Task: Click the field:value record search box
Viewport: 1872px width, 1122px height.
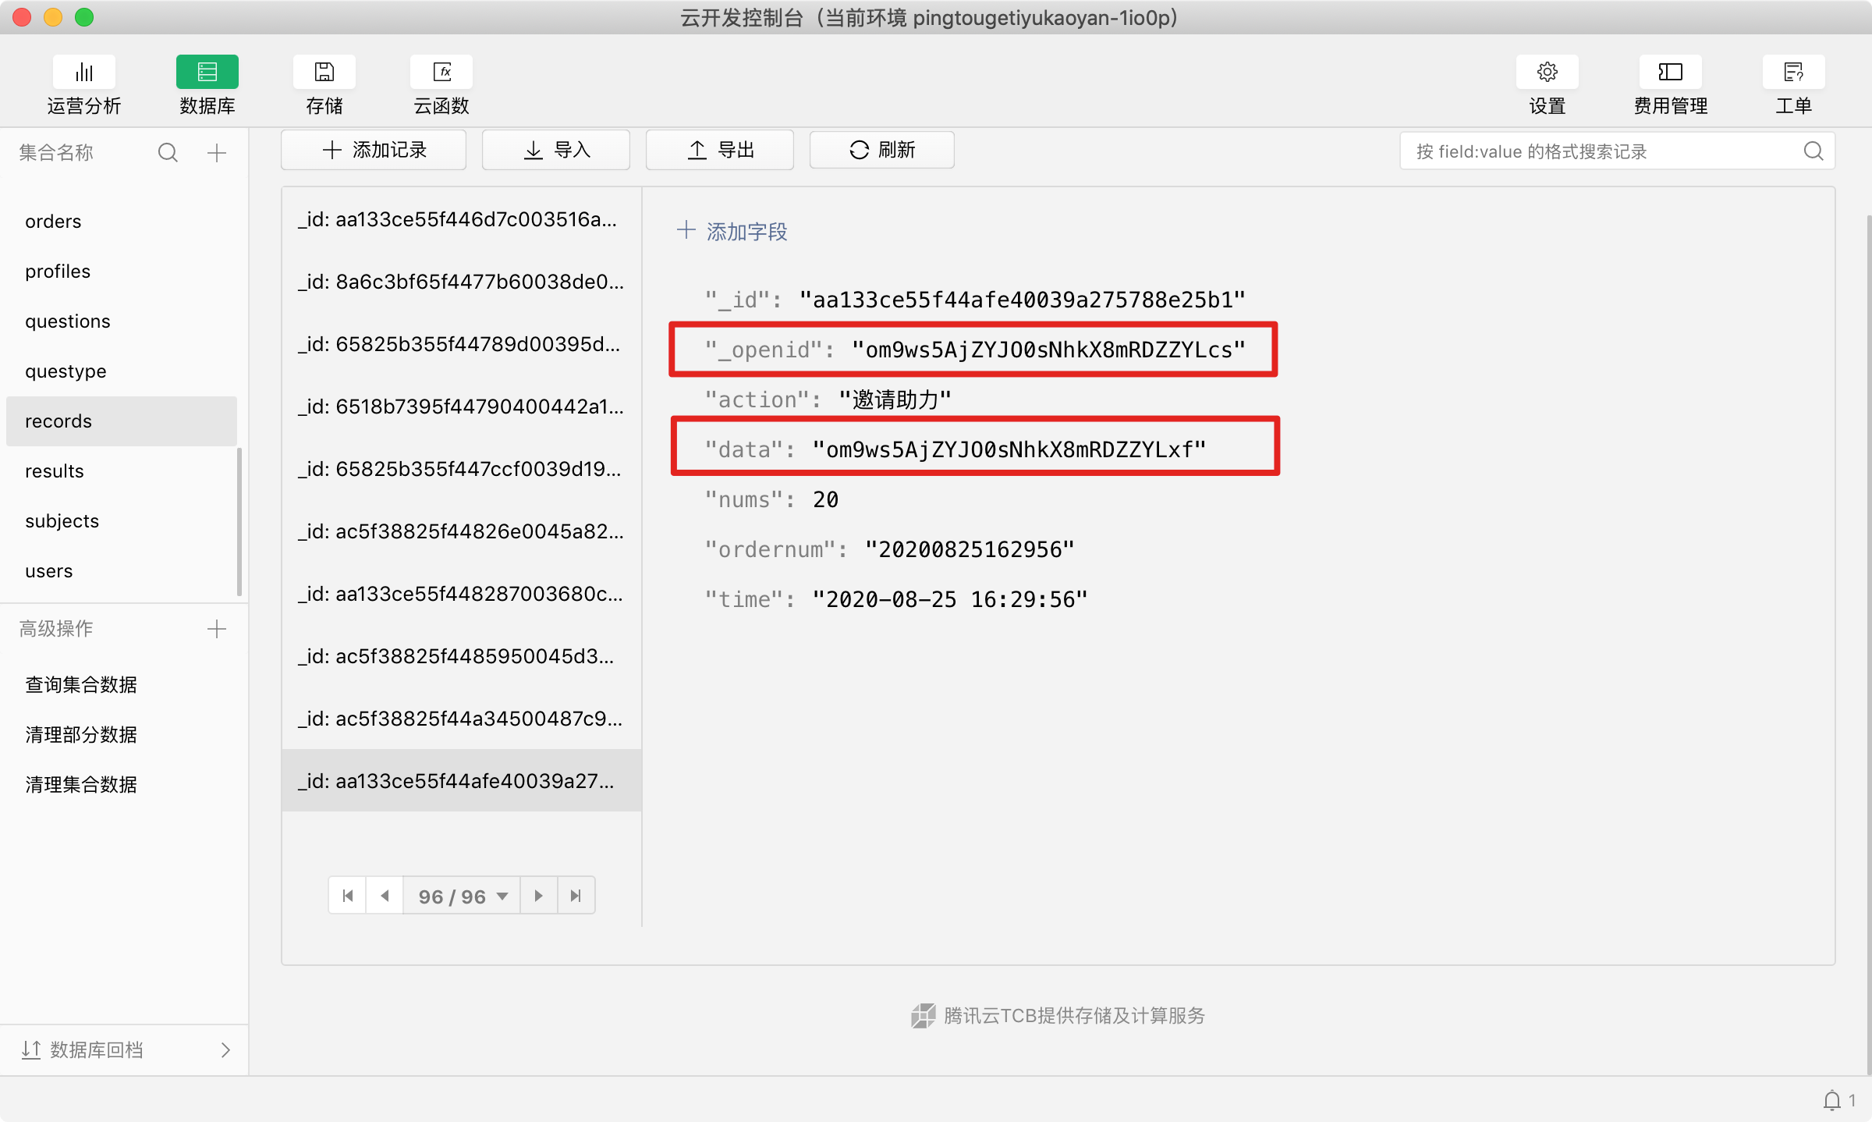Action: click(x=1607, y=151)
